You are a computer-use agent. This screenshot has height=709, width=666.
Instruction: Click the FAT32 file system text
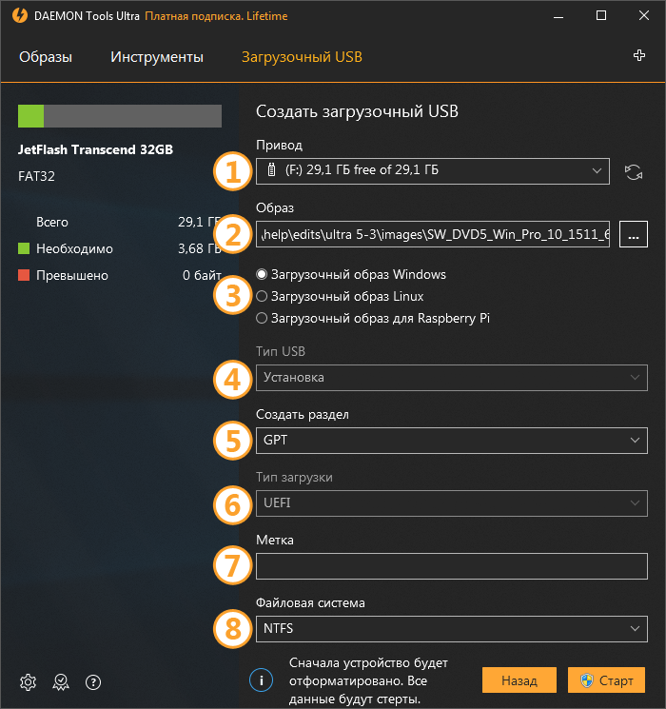(x=36, y=176)
